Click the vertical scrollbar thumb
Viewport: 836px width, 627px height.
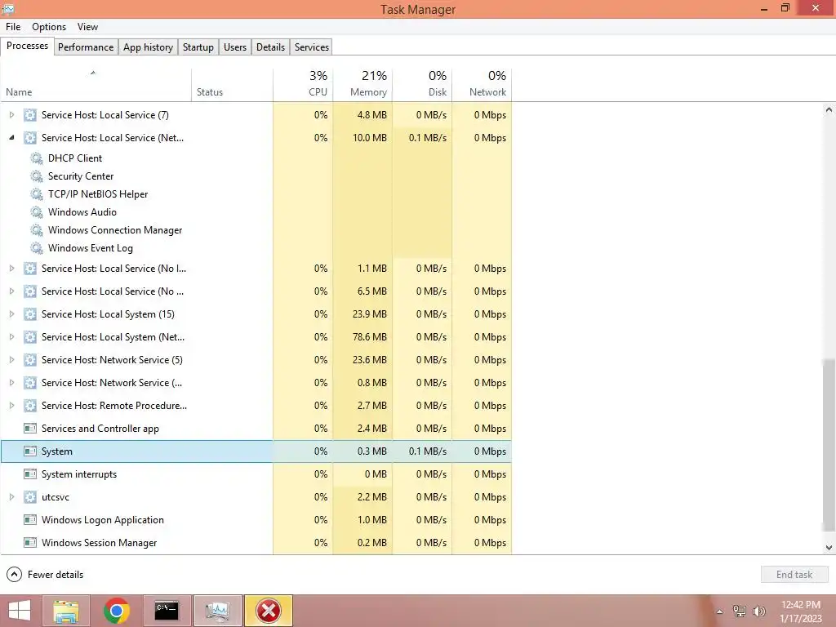(x=829, y=445)
